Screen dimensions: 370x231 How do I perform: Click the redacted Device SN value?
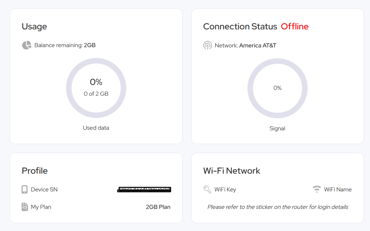[x=144, y=190]
